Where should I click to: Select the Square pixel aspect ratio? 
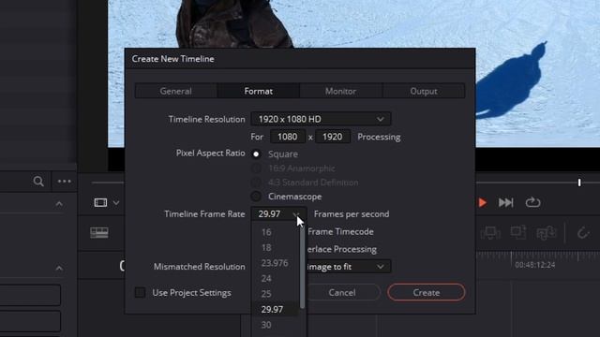[x=256, y=154]
